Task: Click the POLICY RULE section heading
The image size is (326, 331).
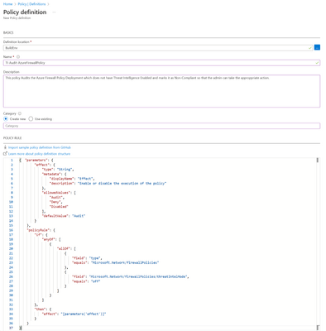Action: click(x=12, y=138)
